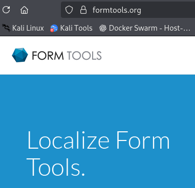Open the Kali Tools bookmark
Viewport: 195px width, 188px height.
point(71,28)
